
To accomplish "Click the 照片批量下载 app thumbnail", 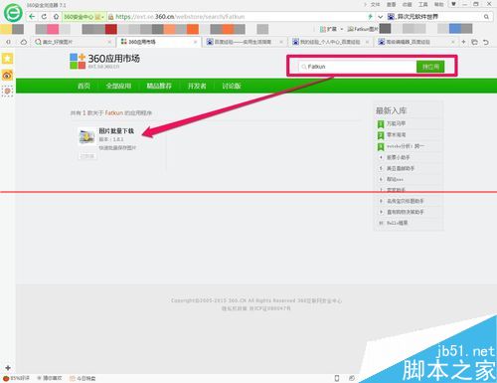I will (86, 136).
